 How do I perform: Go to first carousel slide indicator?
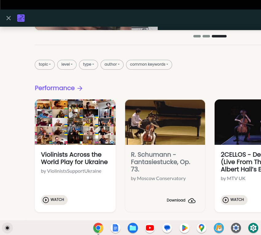coord(197,36)
